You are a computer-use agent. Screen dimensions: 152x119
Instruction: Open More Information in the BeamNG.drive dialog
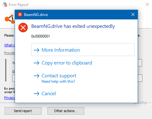coord(83,50)
